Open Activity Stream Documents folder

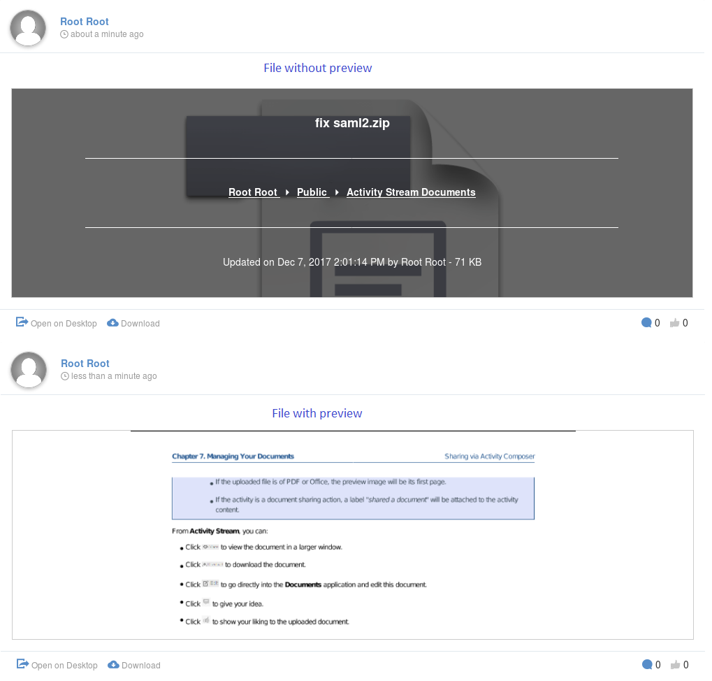(x=411, y=192)
